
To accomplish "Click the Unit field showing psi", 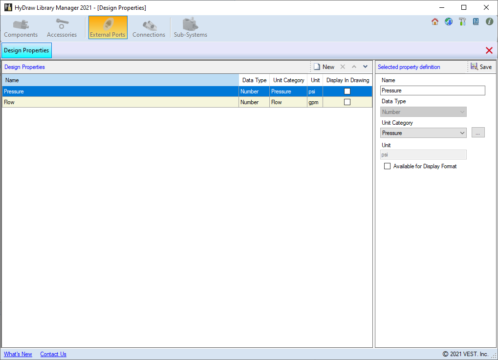I will pos(423,155).
